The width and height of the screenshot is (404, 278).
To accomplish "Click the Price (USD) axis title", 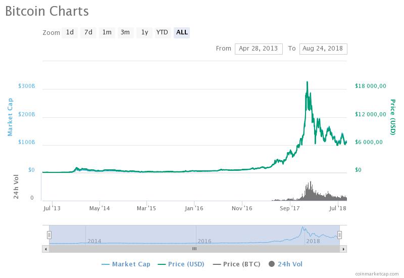I will 393,117.
